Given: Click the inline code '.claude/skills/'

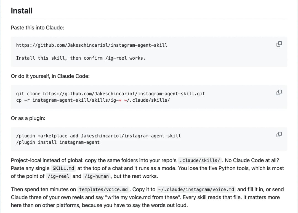Looking at the screenshot, I should (200, 161).
